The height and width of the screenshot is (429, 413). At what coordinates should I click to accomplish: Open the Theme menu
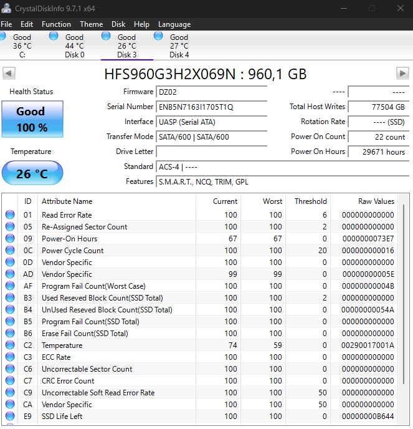tap(92, 24)
